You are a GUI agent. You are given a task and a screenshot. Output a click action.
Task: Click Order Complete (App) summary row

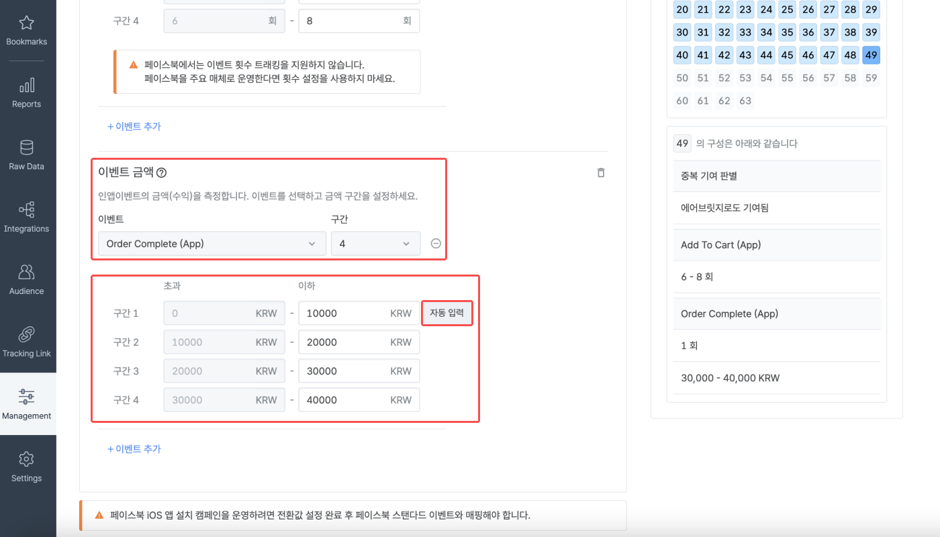[777, 313]
